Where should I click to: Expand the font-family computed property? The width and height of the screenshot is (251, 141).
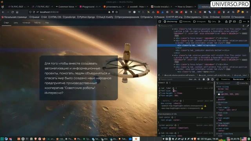[217, 108]
